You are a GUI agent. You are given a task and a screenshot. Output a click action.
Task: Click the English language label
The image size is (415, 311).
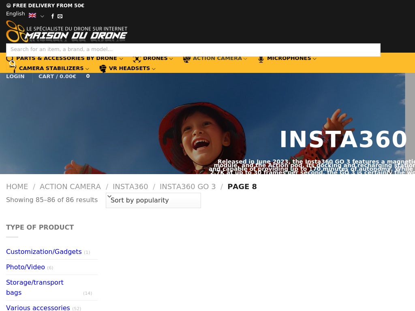15,14
